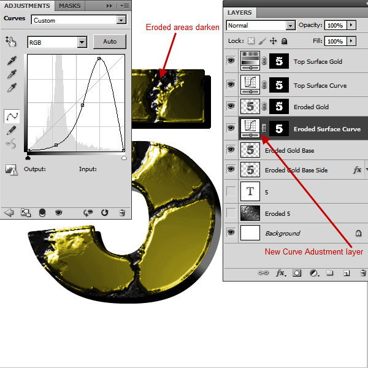368x368 pixels.
Task: Select Top Surface Gold gradient thumbnail
Action: click(250, 61)
